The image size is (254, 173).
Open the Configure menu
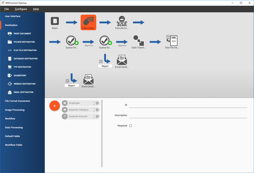coord(21,9)
